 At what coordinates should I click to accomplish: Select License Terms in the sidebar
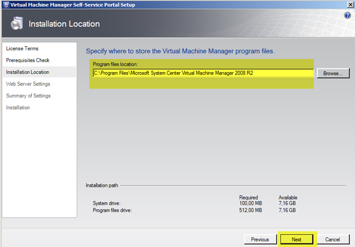click(22, 48)
